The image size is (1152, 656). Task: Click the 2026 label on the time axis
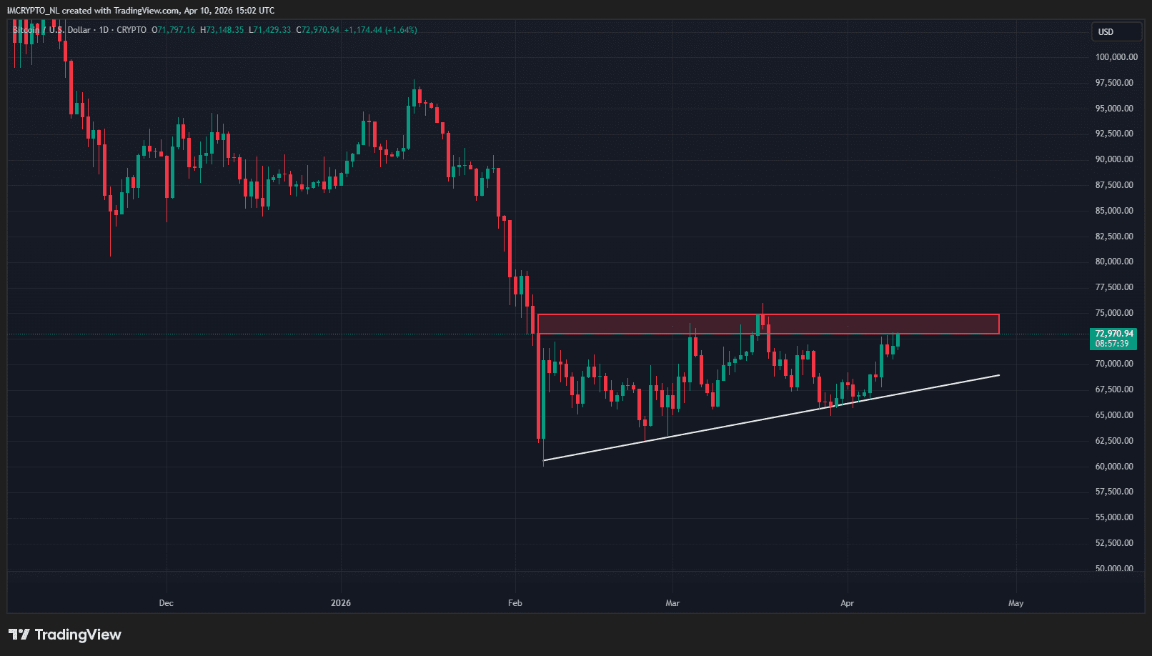[x=341, y=603]
